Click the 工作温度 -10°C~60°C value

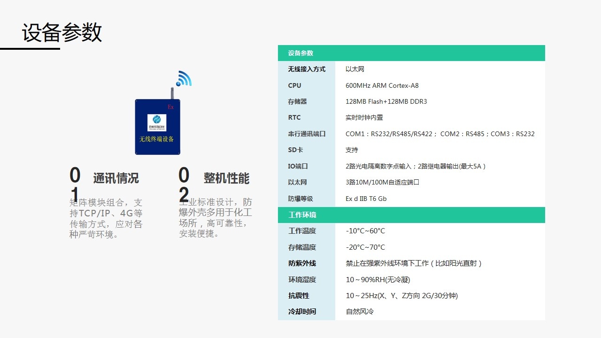365,231
